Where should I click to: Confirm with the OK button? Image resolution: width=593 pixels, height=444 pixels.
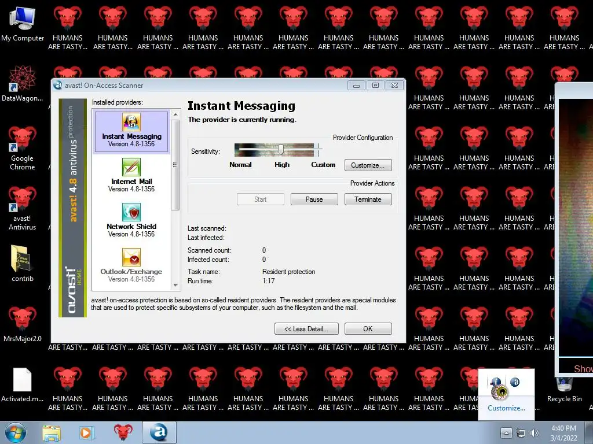click(368, 329)
